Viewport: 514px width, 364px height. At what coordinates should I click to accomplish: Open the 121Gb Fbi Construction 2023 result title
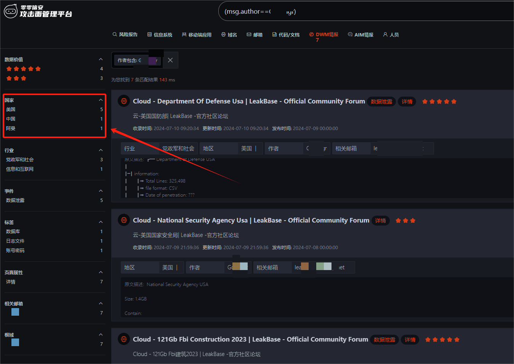250,339
